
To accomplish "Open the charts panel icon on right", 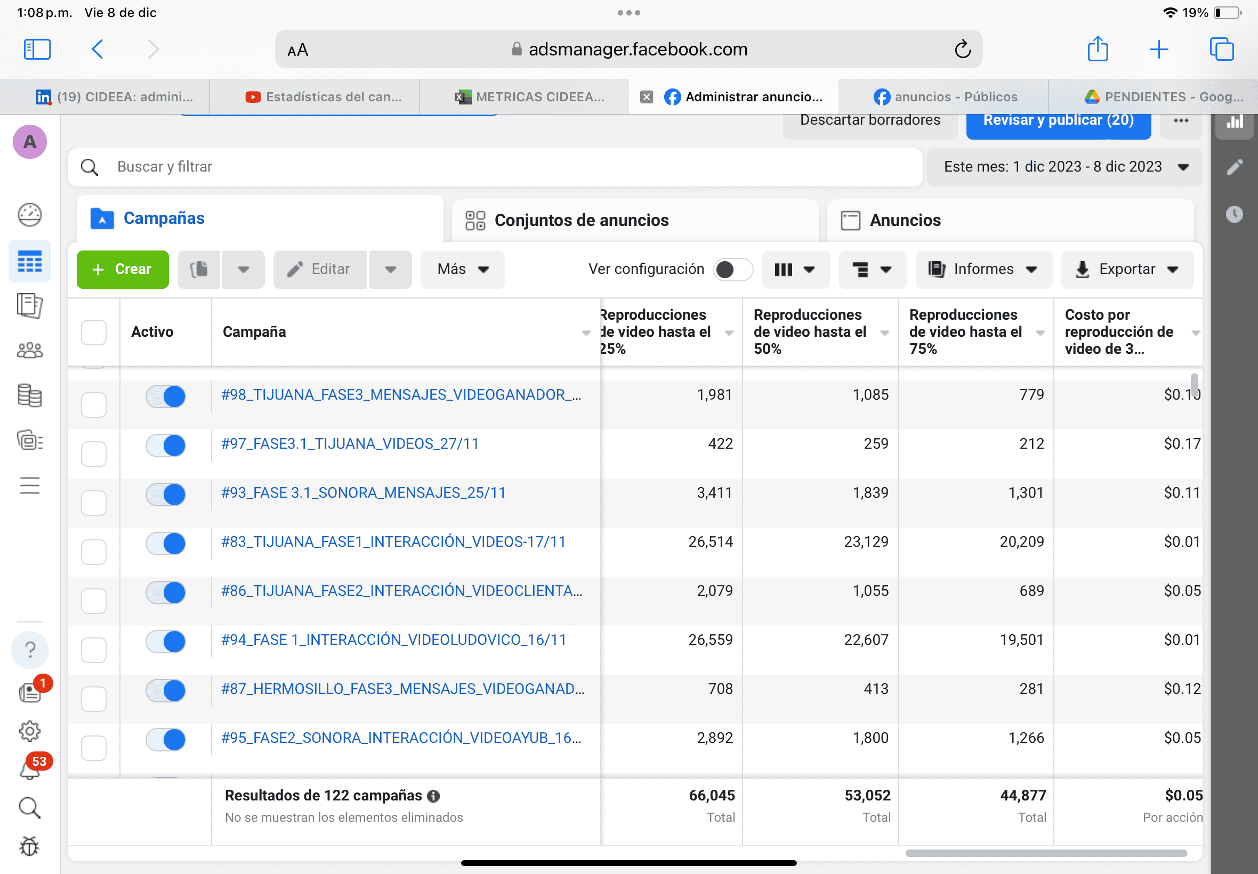I will click(1235, 123).
